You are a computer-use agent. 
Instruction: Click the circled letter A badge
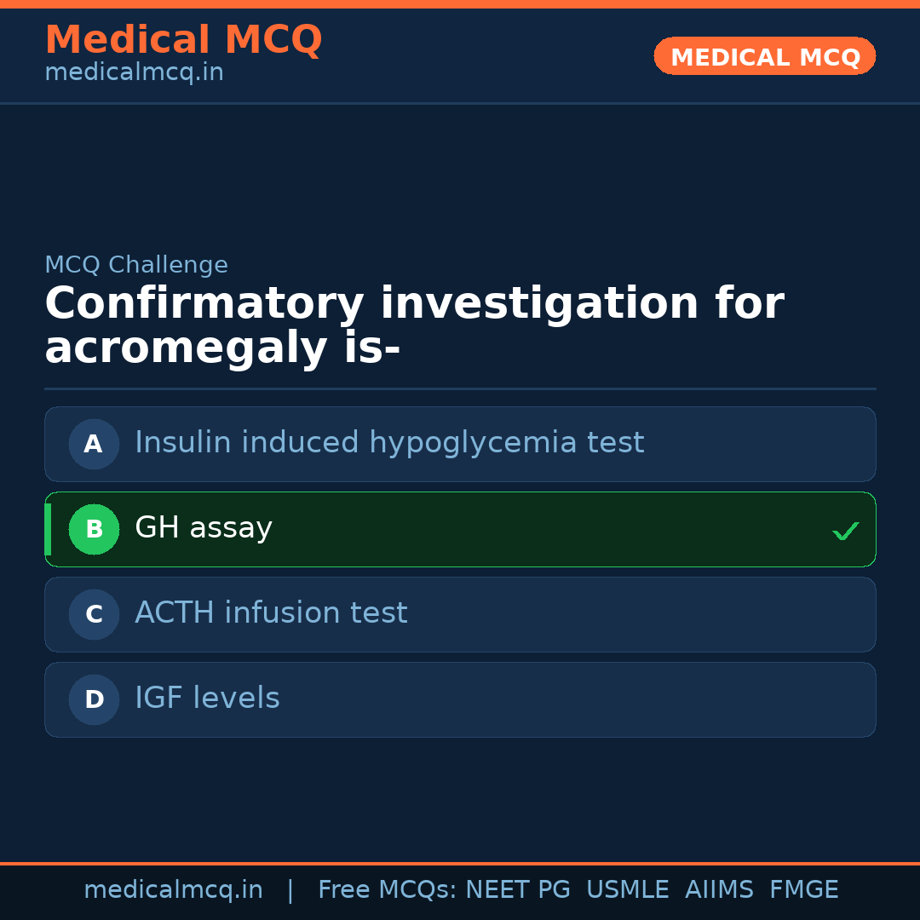click(94, 444)
